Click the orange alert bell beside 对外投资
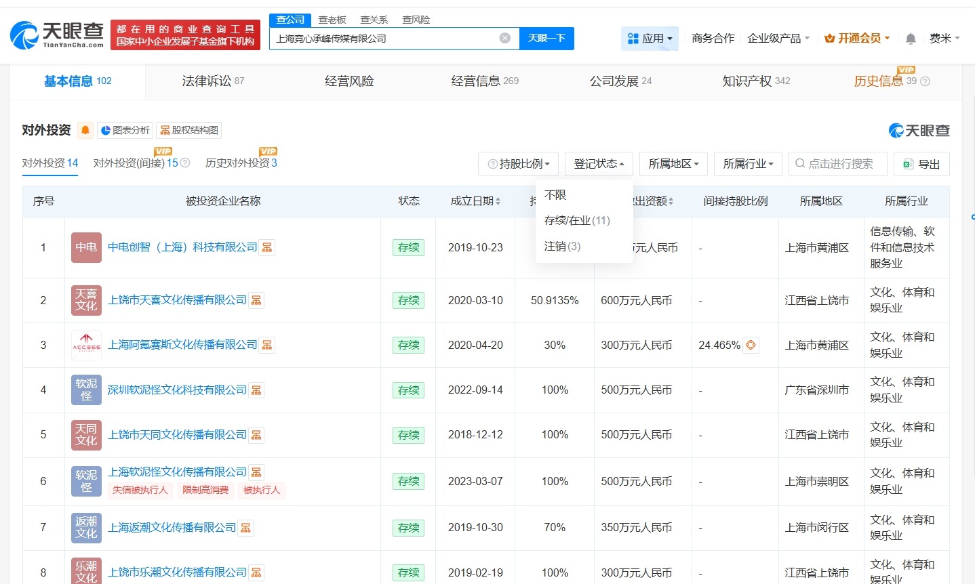975x584 pixels. 85,130
